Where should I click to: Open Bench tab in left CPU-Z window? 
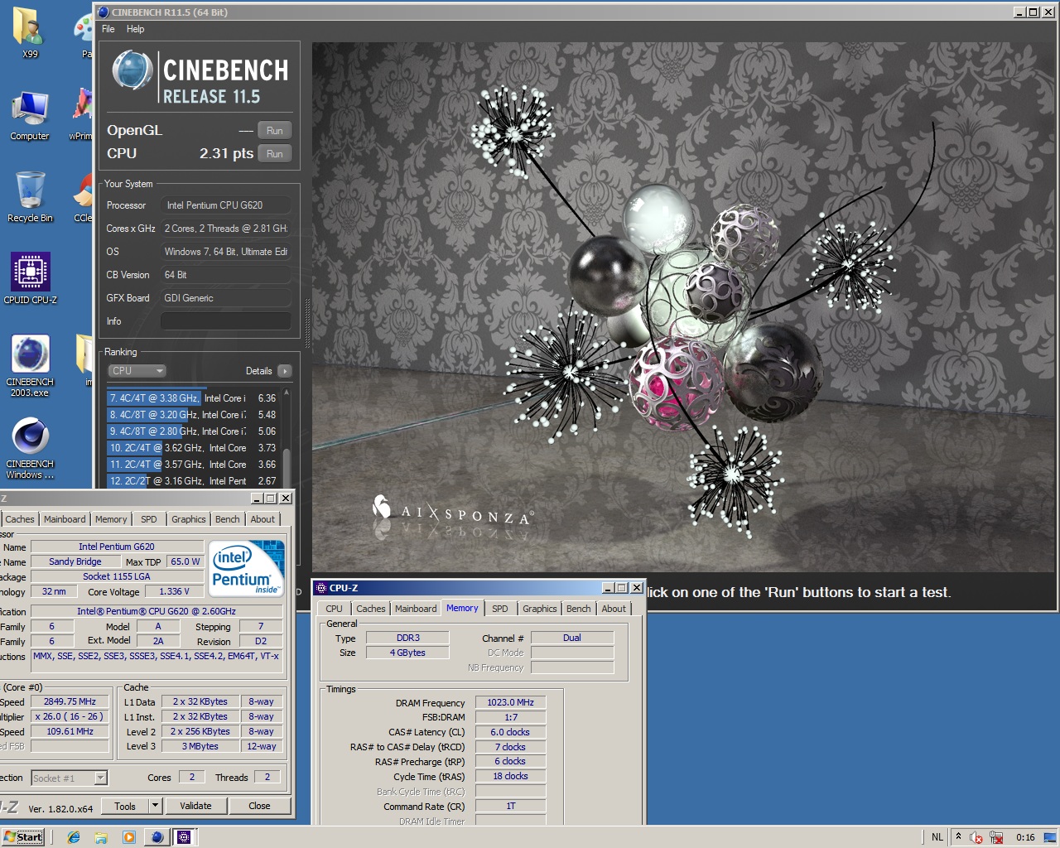(x=228, y=519)
